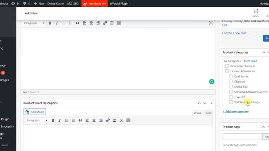Open New menu in admin bar

[x=39, y=3]
